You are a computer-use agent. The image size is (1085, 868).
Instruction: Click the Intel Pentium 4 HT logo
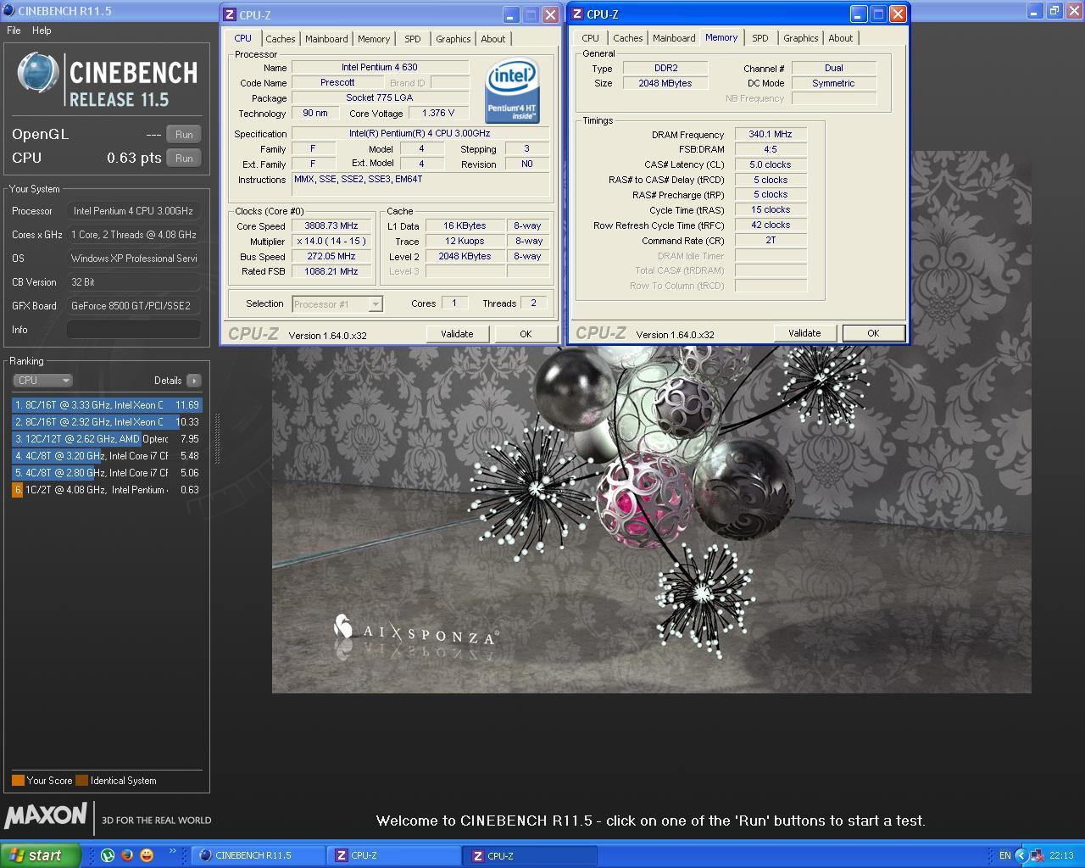click(513, 91)
